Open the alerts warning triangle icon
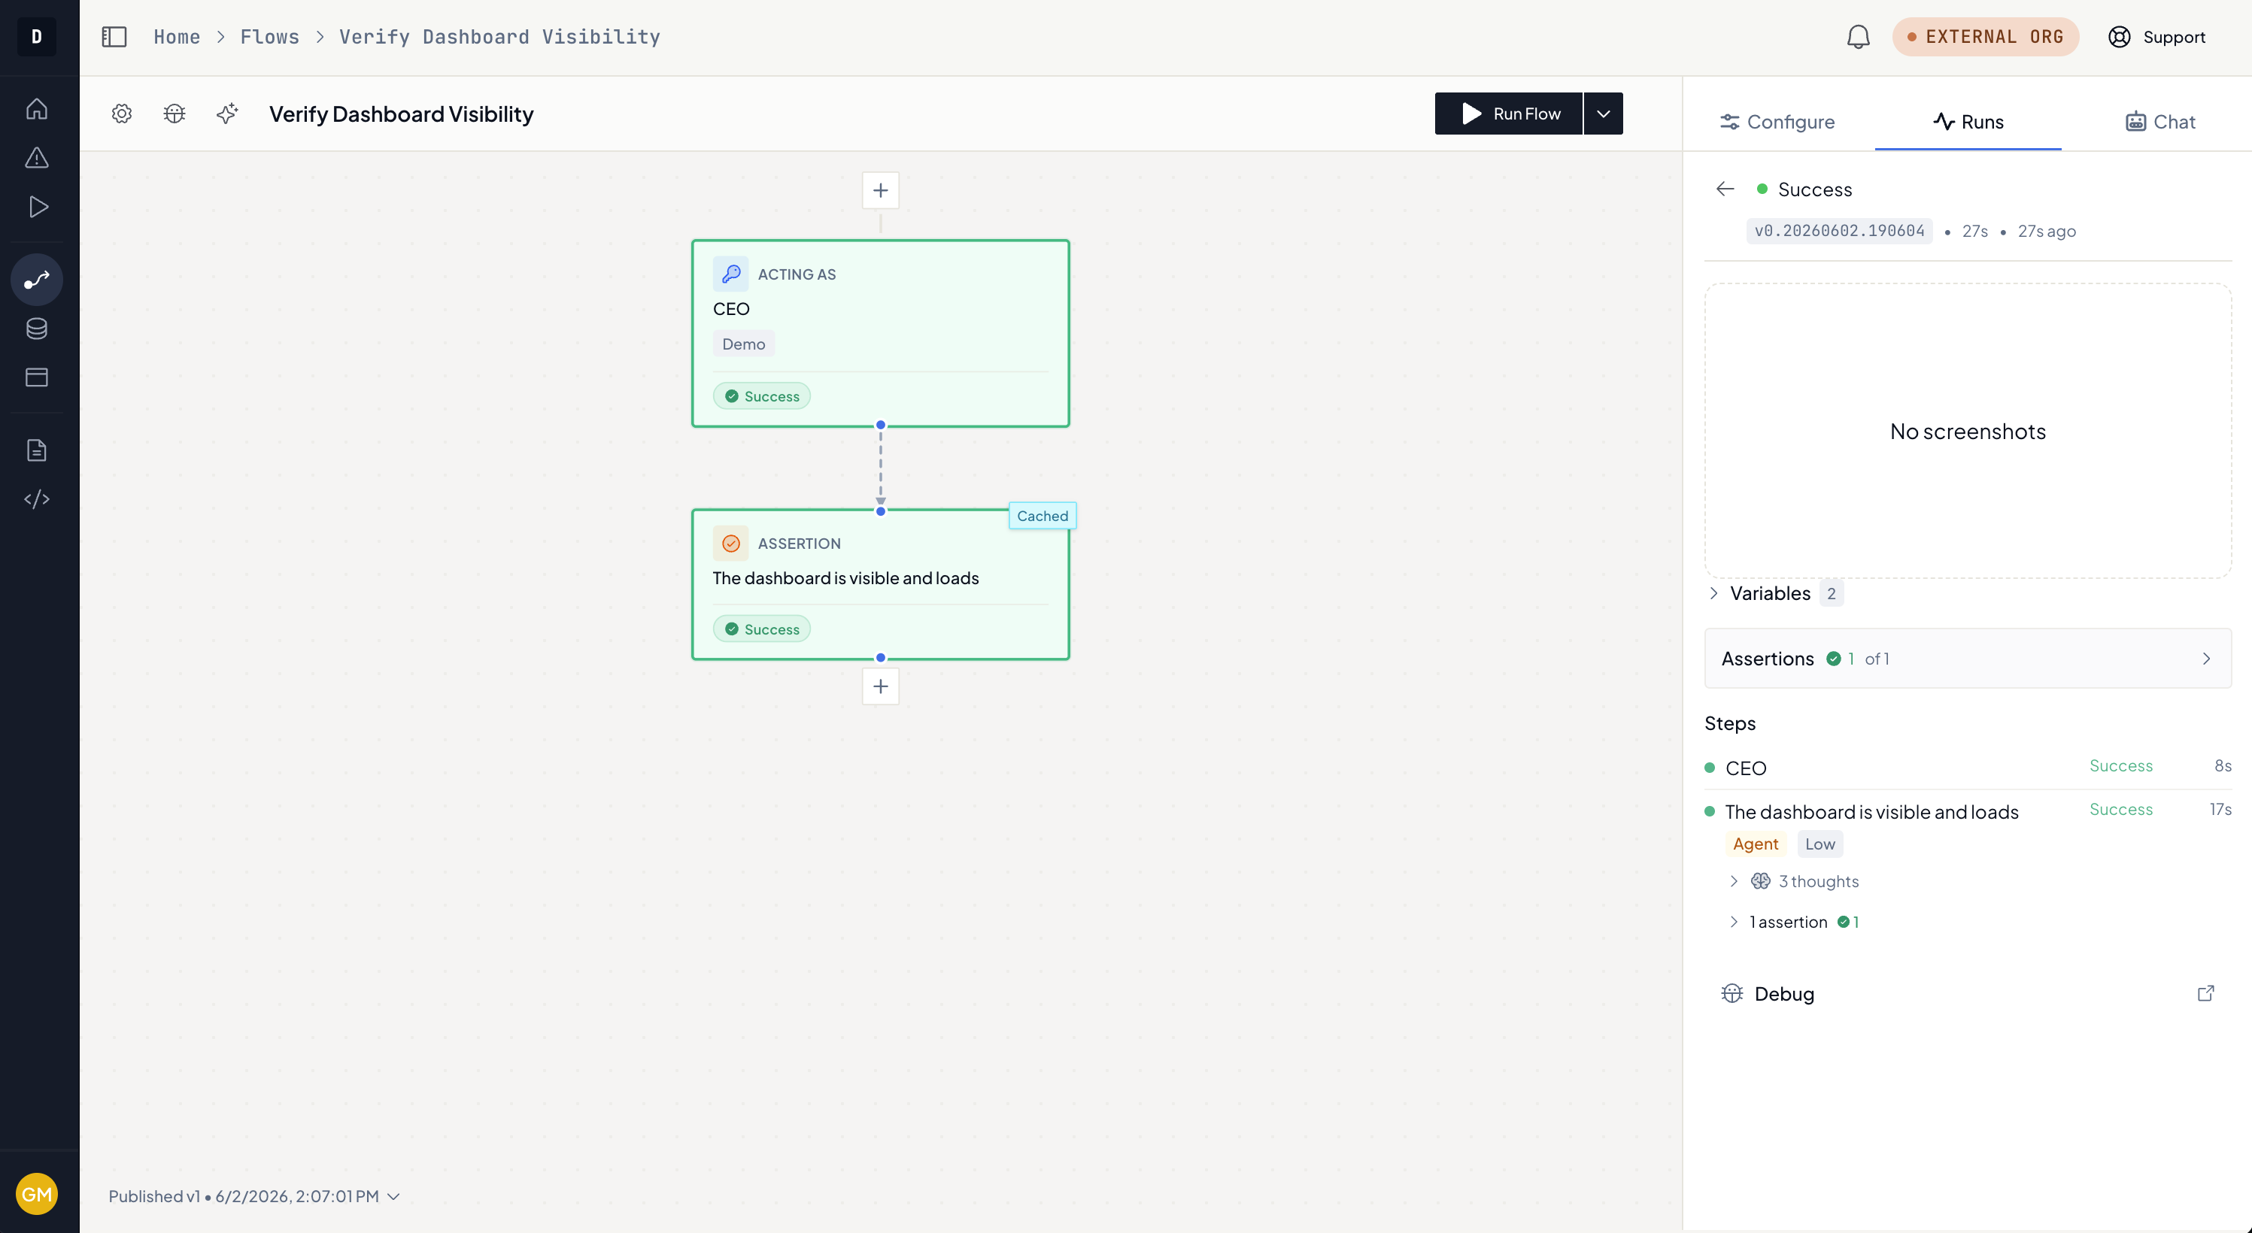Screen dimensions: 2252x1233 [37, 158]
